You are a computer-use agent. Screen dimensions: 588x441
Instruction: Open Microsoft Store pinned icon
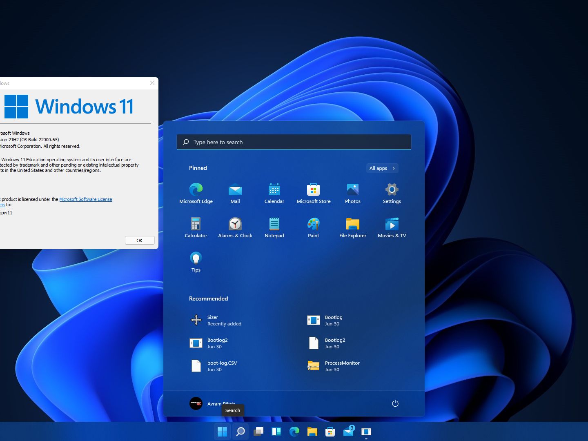coord(314,193)
